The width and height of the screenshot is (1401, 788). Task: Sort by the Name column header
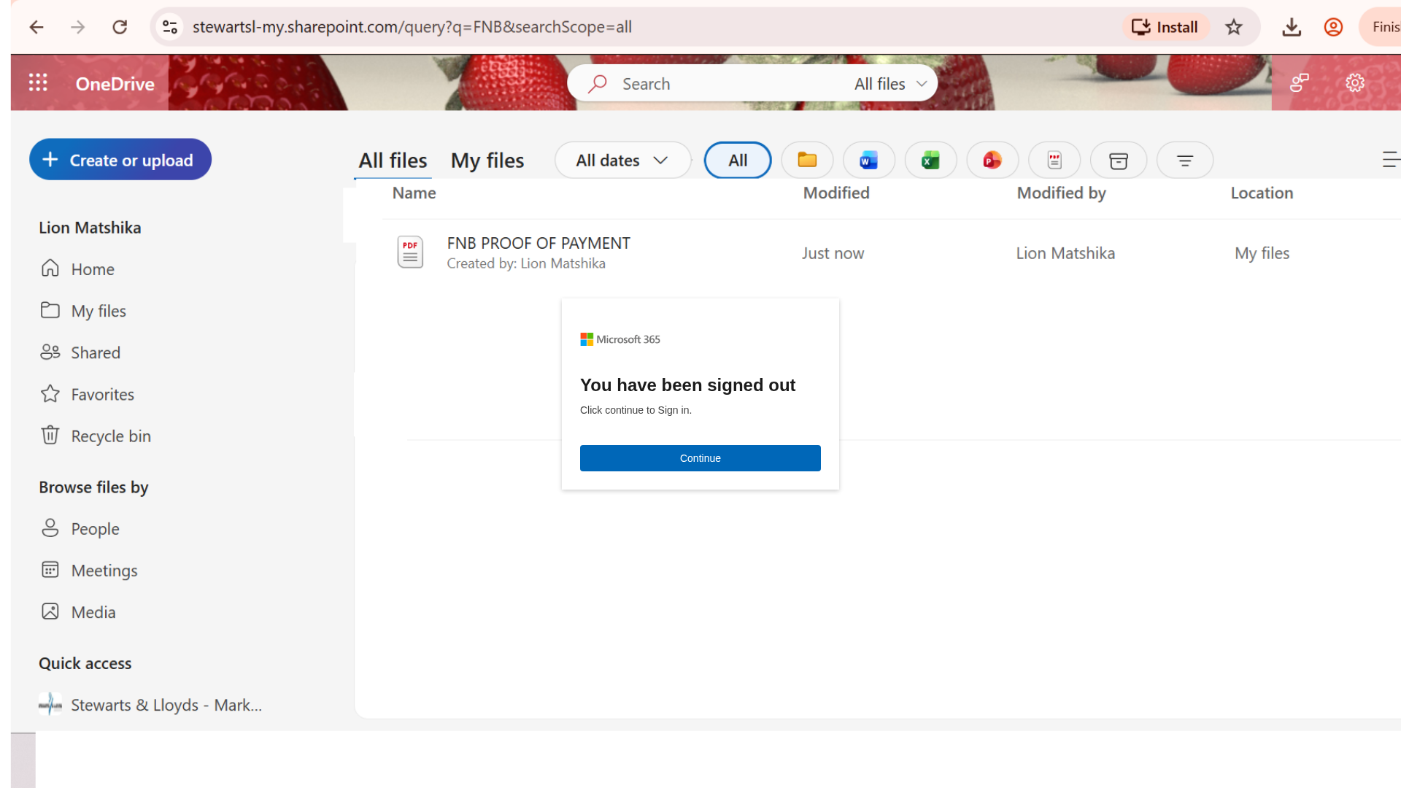pyautogui.click(x=414, y=193)
